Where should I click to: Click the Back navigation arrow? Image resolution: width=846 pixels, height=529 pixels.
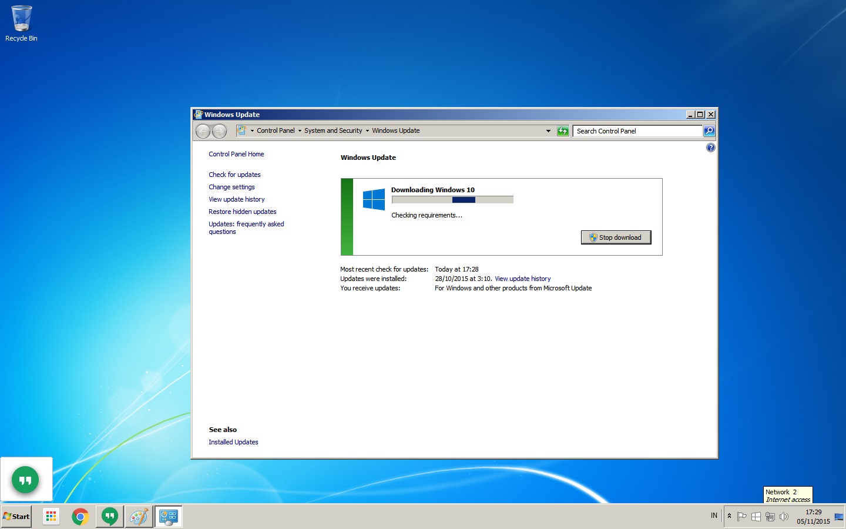point(203,131)
